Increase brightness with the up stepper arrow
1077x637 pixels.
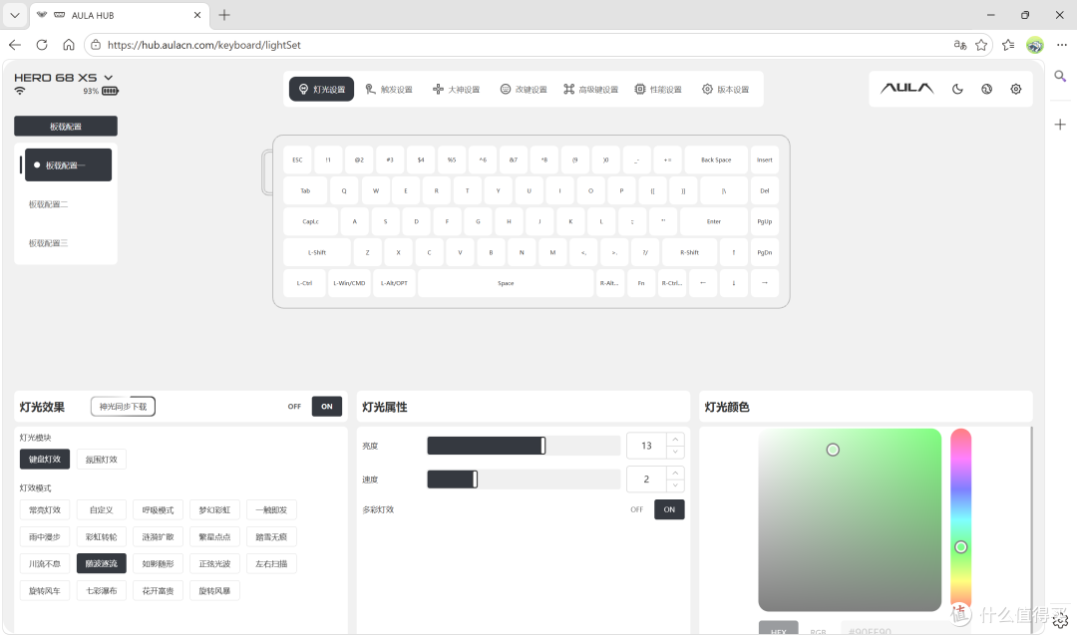pyautogui.click(x=675, y=440)
